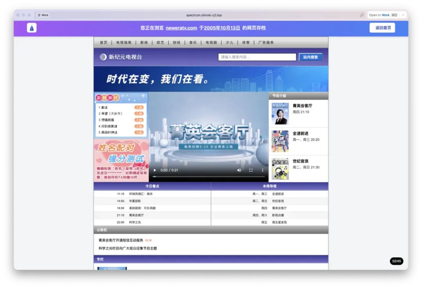This screenshot has width=422, height=288.
Task: Click download button for song 4 你到底爱谁
Action: pyautogui.click(x=139, y=126)
